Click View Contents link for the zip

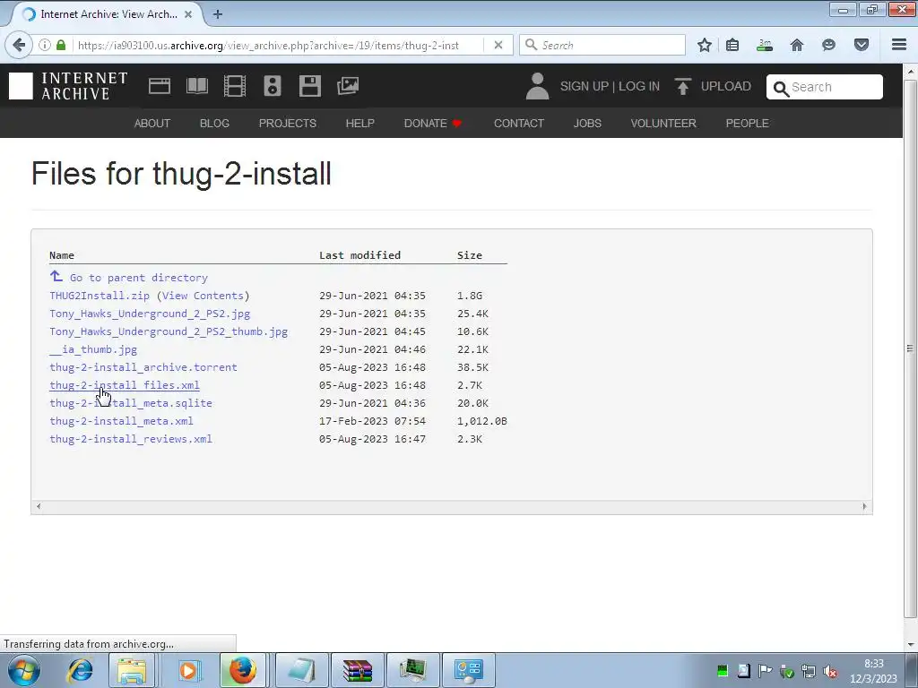[203, 296]
